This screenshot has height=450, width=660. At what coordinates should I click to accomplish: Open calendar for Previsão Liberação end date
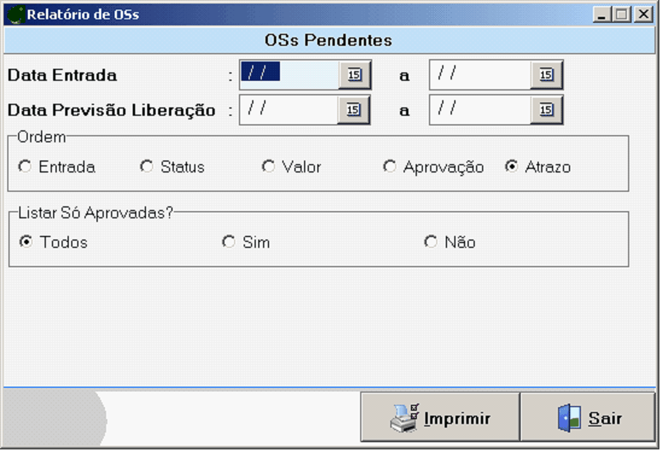click(x=546, y=110)
